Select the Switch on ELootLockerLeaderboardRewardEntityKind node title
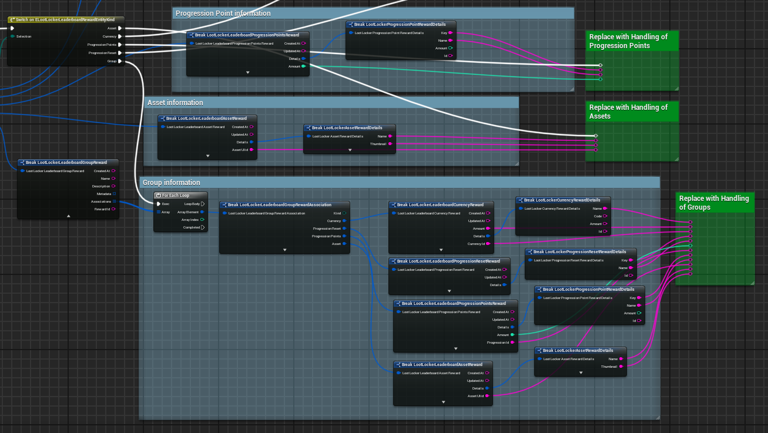 pyautogui.click(x=66, y=20)
